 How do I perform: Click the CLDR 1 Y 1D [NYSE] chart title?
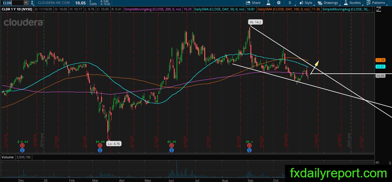[17, 9]
